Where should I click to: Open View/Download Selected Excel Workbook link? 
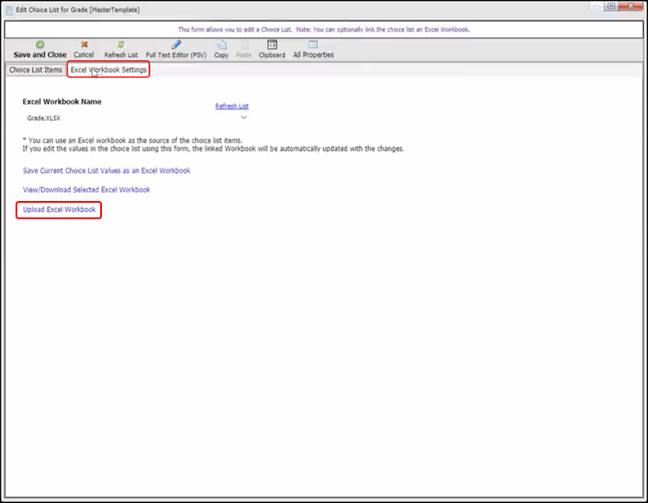[86, 190]
